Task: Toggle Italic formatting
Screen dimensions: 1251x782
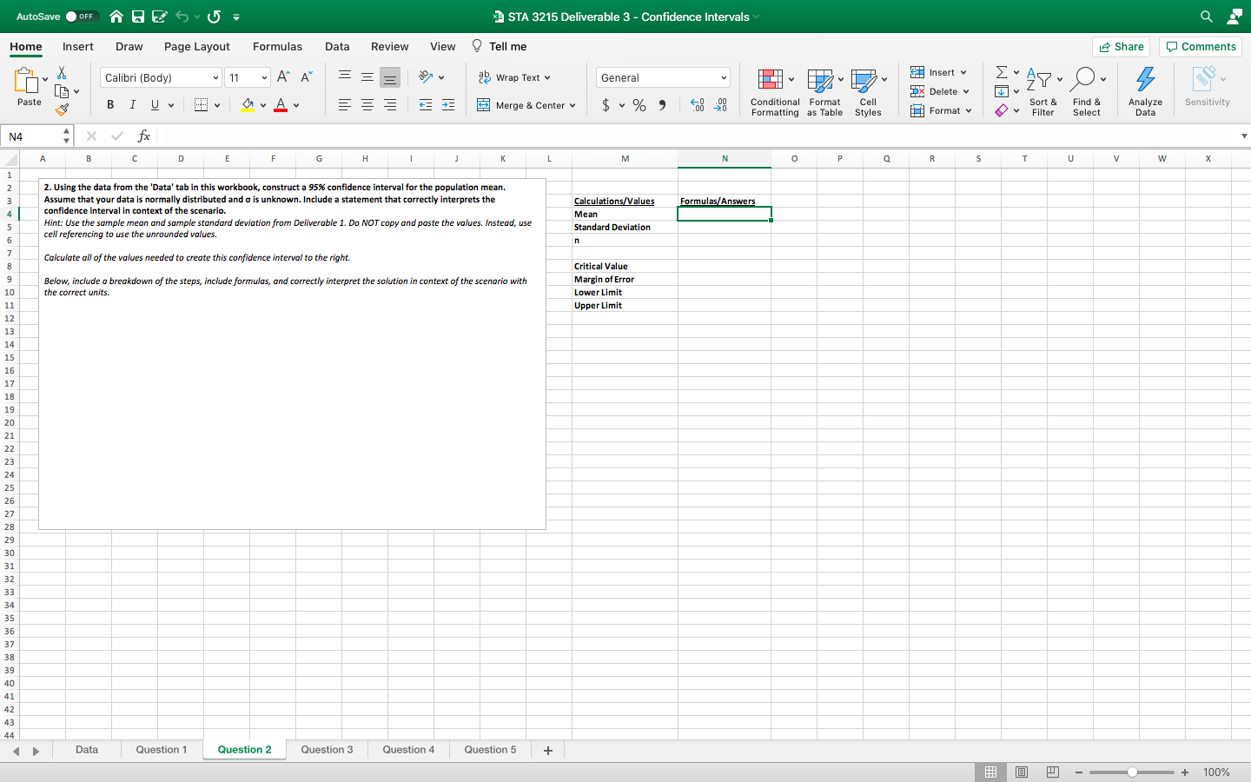Action: [133, 105]
